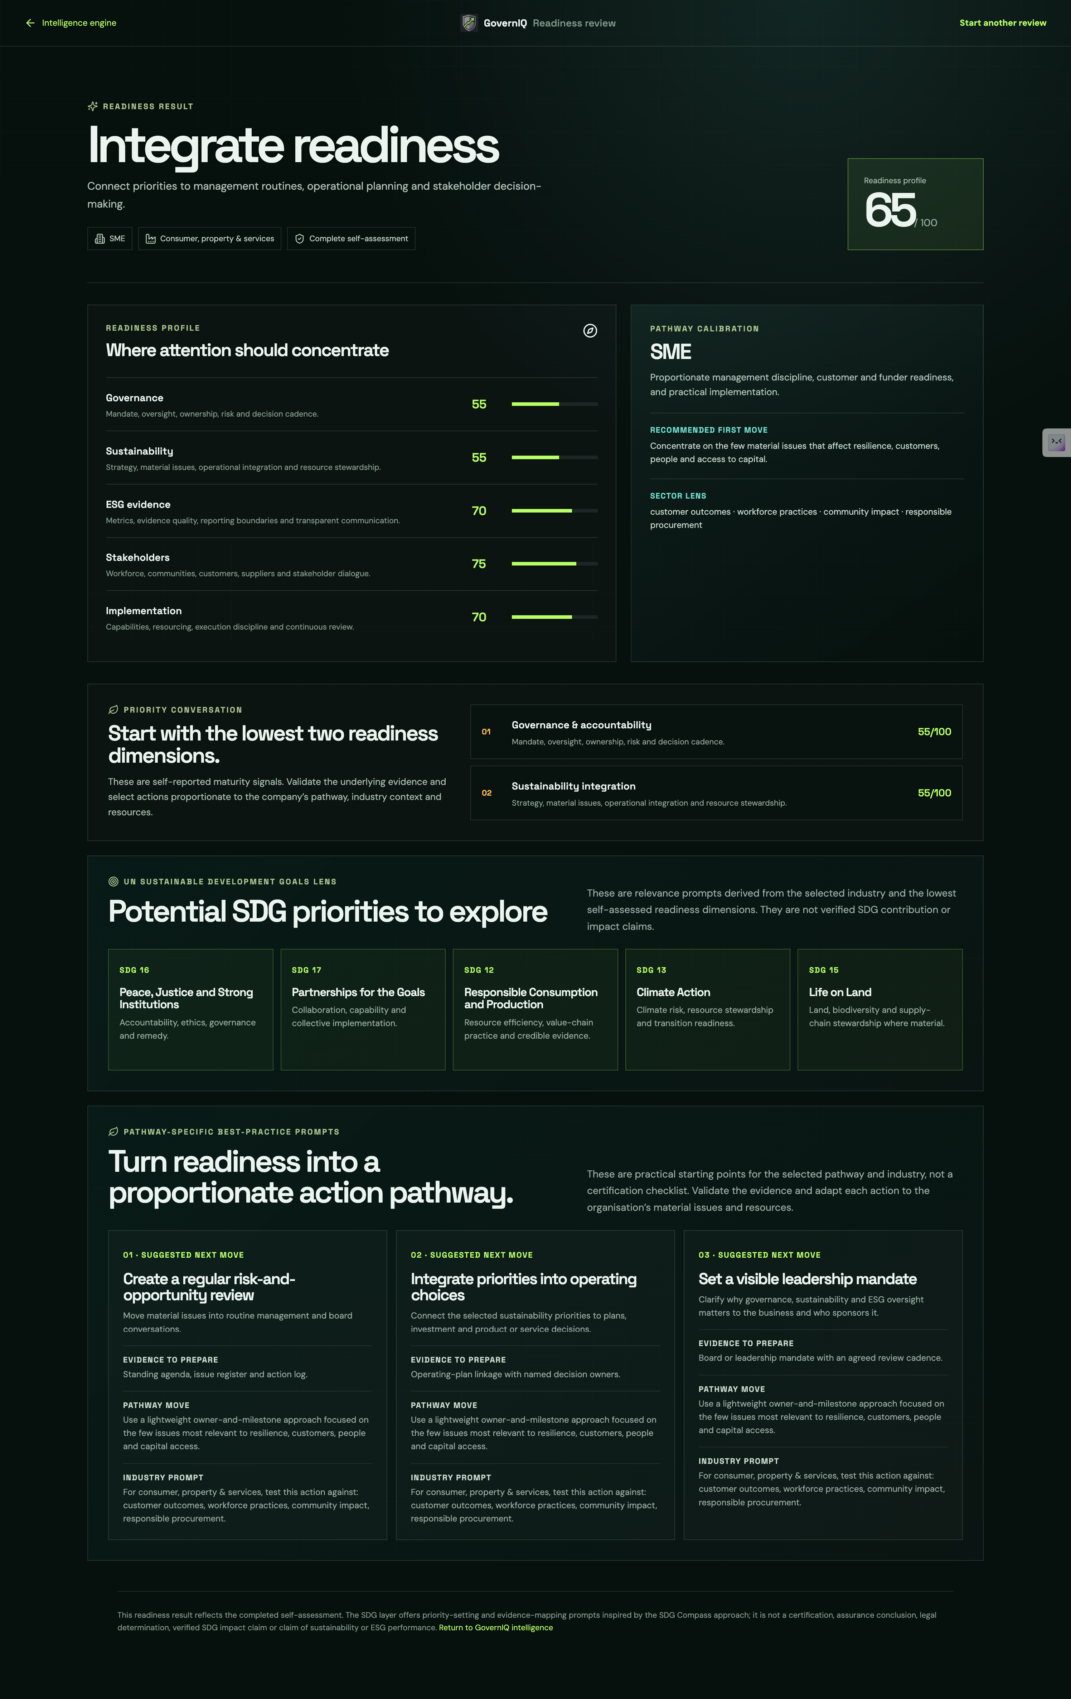1071x1699 pixels.
Task: Click Integrate readiness main title
Action: [294, 145]
